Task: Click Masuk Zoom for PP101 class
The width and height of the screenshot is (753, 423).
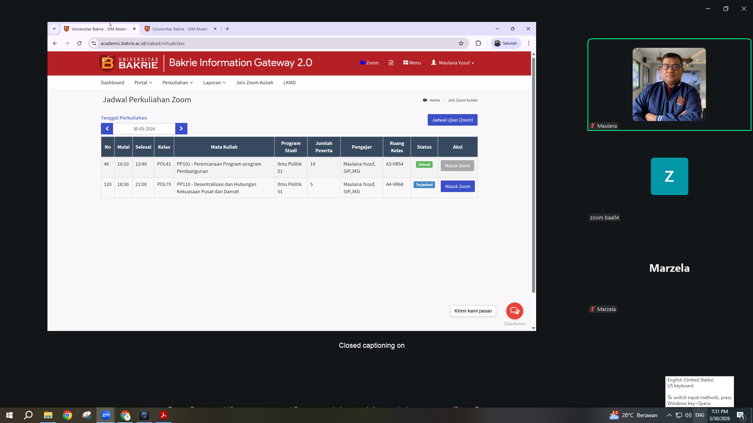Action: point(457,166)
